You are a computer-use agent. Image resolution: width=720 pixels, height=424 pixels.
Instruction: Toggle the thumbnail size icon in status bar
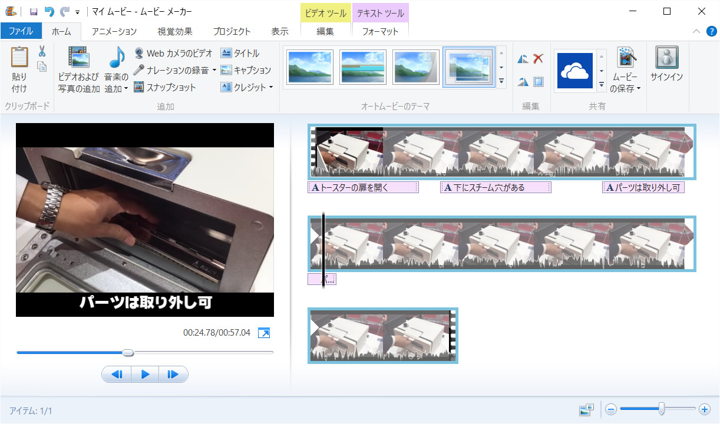point(586,409)
